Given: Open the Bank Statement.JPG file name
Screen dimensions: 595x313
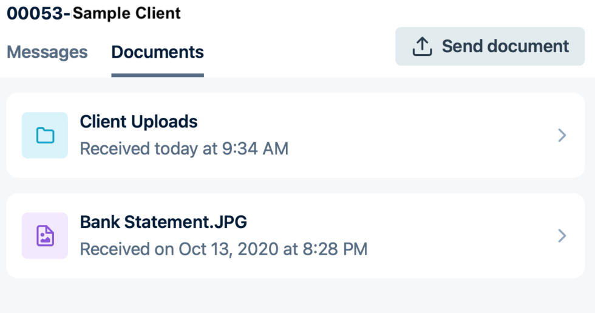Looking at the screenshot, I should (163, 222).
